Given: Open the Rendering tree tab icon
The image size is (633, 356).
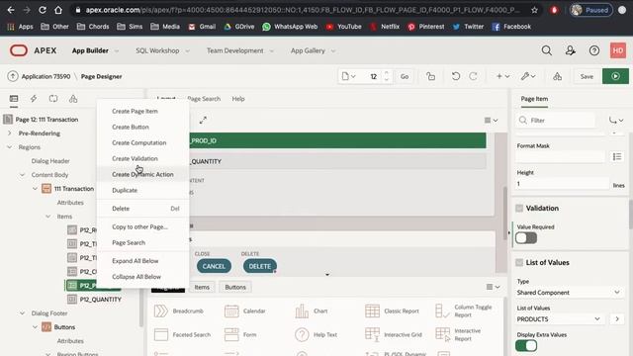Looking at the screenshot, I should tap(14, 99).
